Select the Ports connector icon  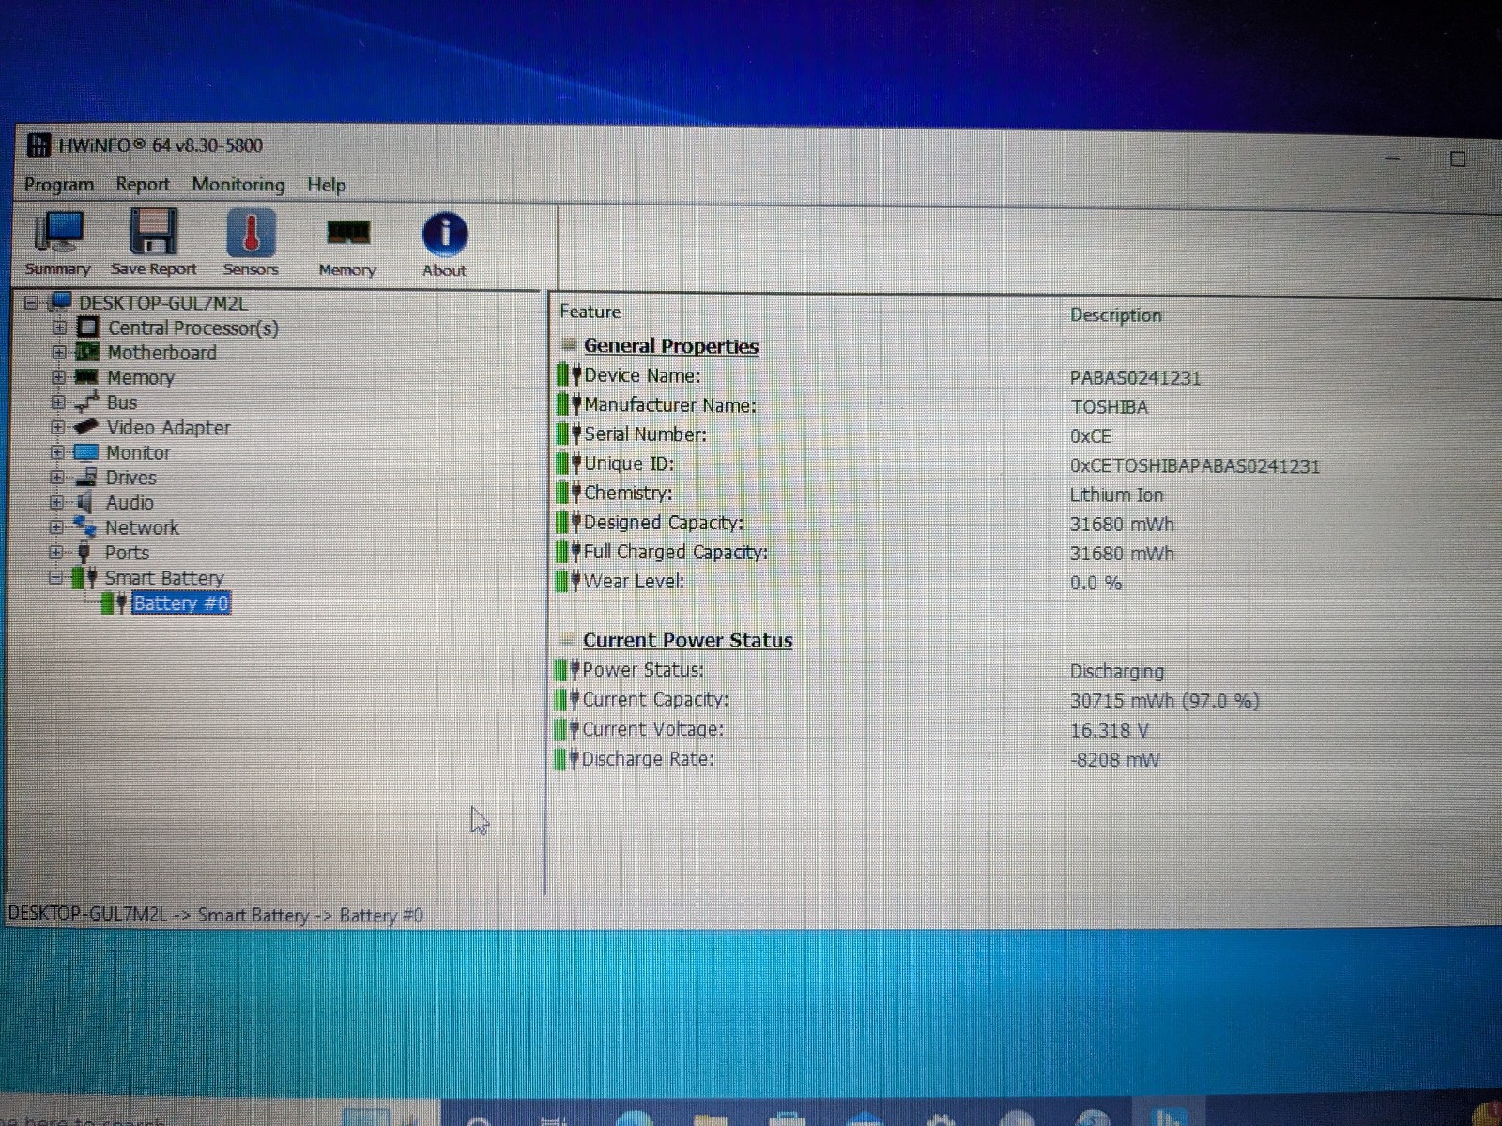[x=84, y=552]
